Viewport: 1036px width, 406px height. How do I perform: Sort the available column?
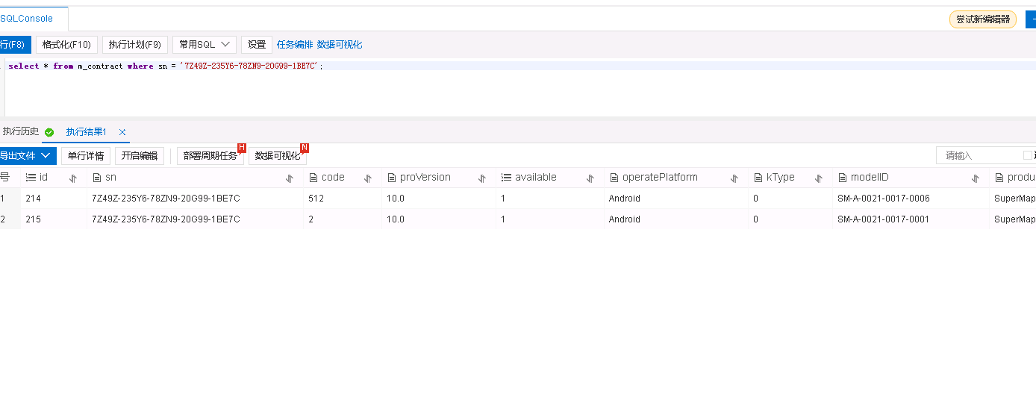coord(590,178)
